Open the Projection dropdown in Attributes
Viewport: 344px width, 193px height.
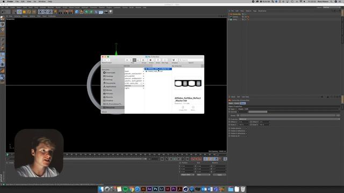(x=289, y=119)
